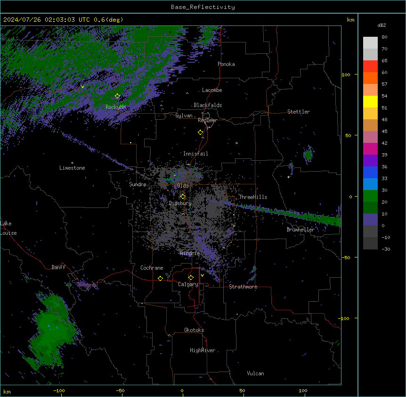The width and height of the screenshot is (406, 397).
Task: Click the white asterisk east of Innisfail
Action: click(x=236, y=143)
